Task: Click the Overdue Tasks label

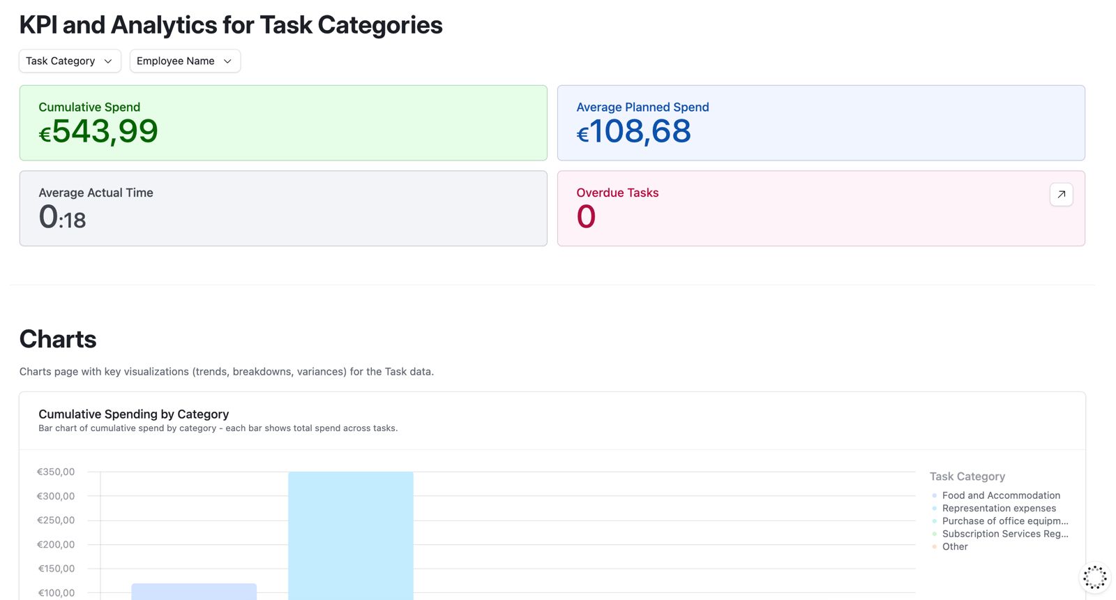Action: point(617,193)
